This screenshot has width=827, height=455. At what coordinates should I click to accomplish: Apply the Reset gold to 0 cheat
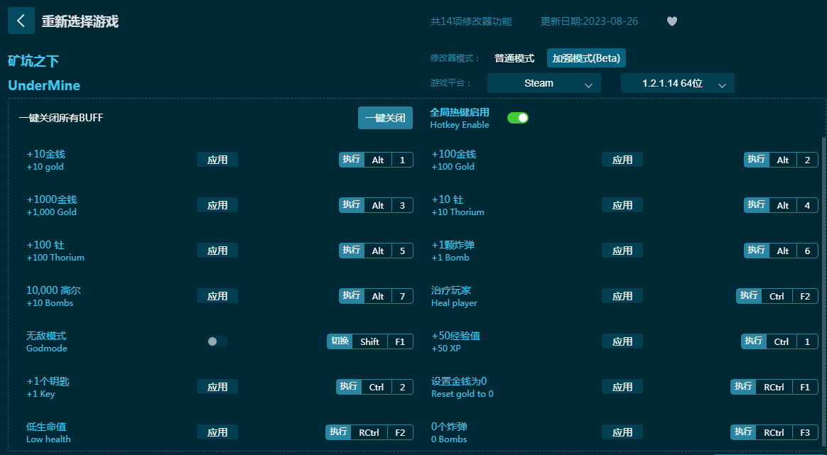point(622,387)
